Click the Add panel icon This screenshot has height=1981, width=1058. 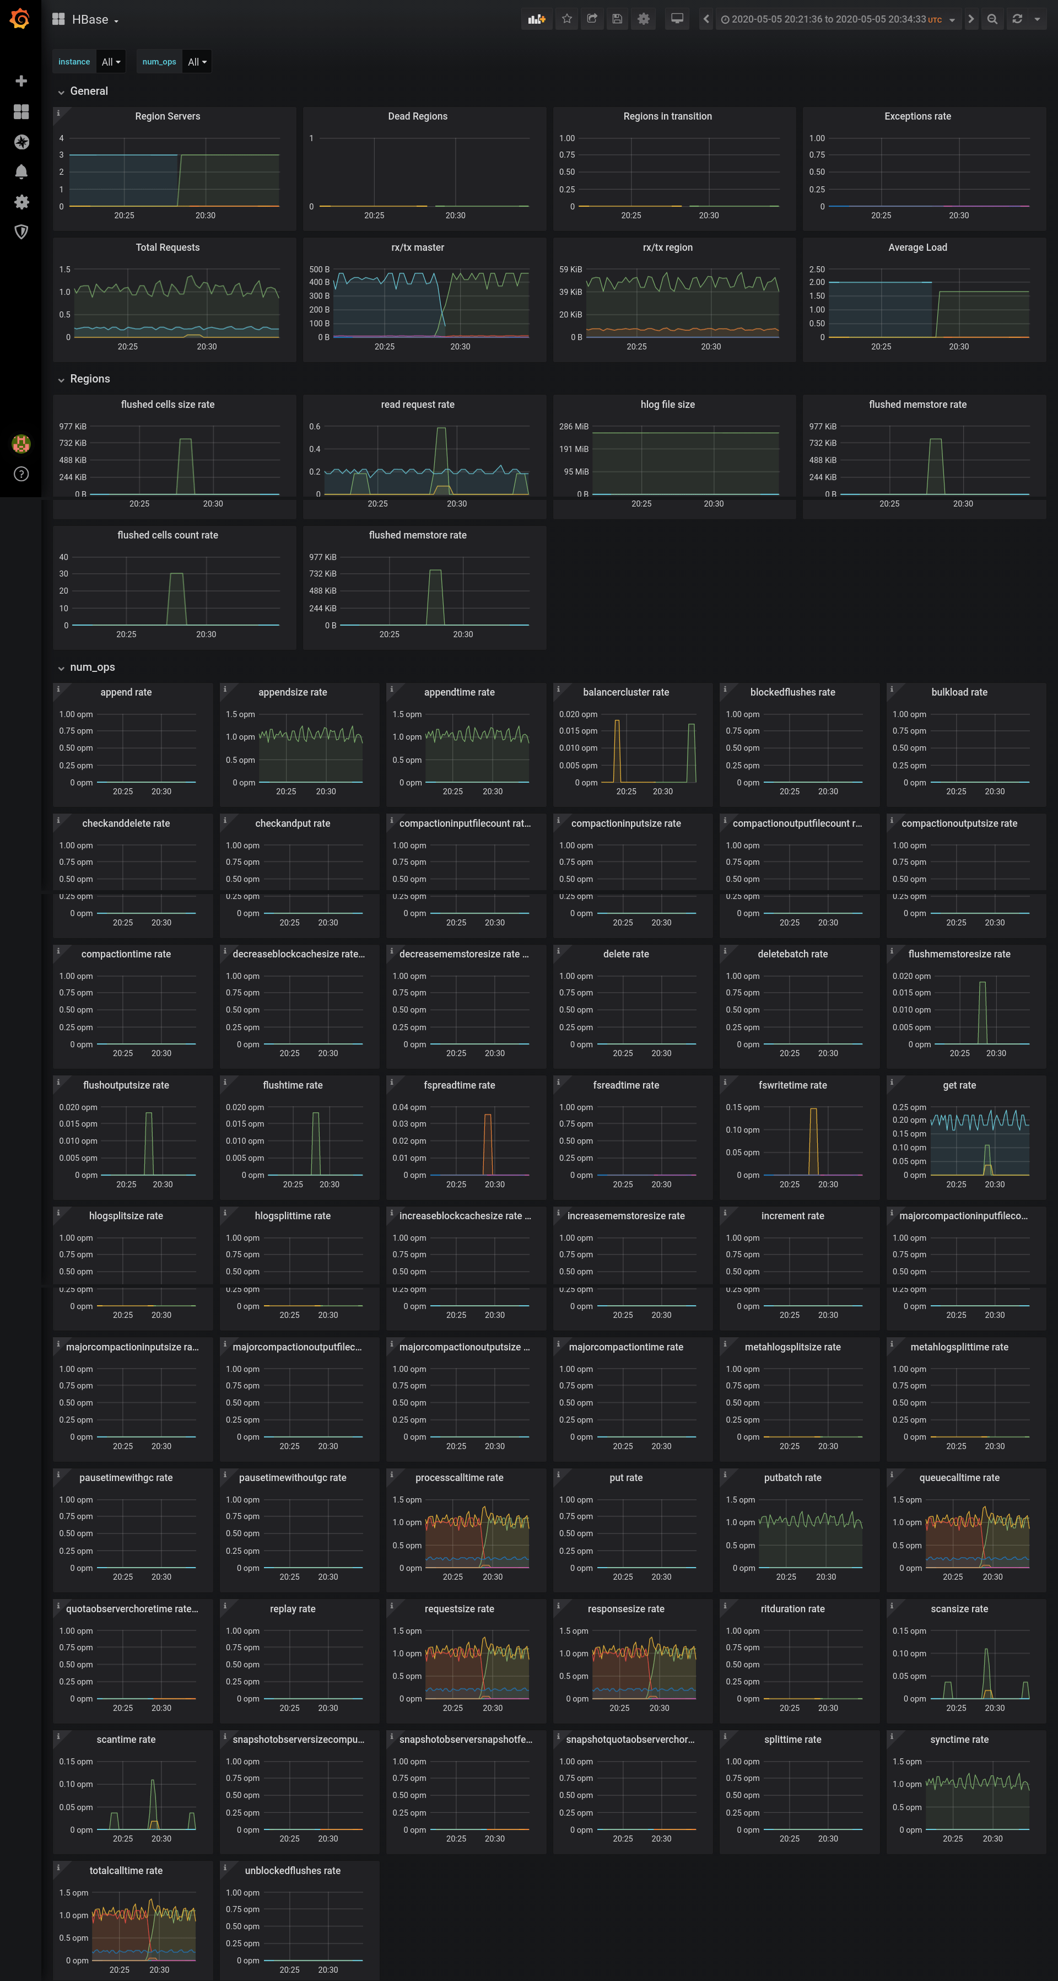pos(536,19)
